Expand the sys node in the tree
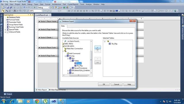This screenshot has height=104, width=184. click(x=68, y=73)
